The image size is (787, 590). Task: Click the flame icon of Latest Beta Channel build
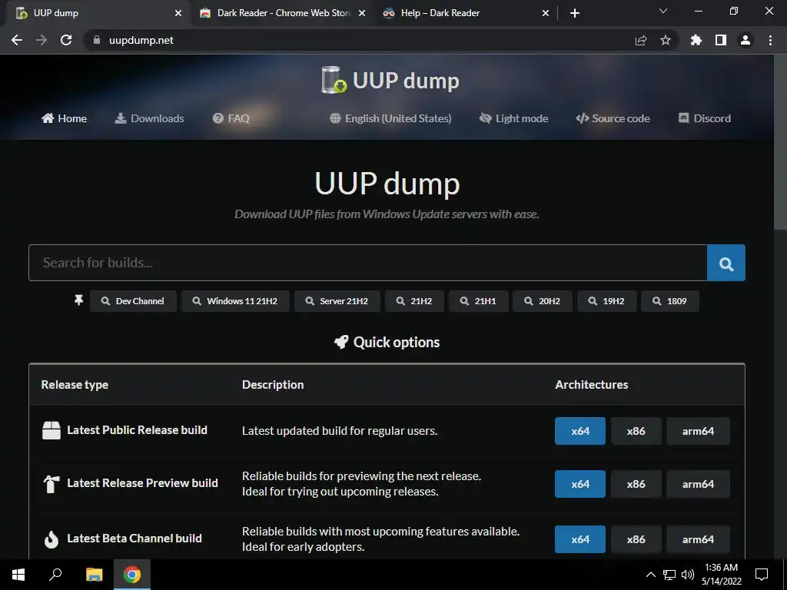click(51, 539)
